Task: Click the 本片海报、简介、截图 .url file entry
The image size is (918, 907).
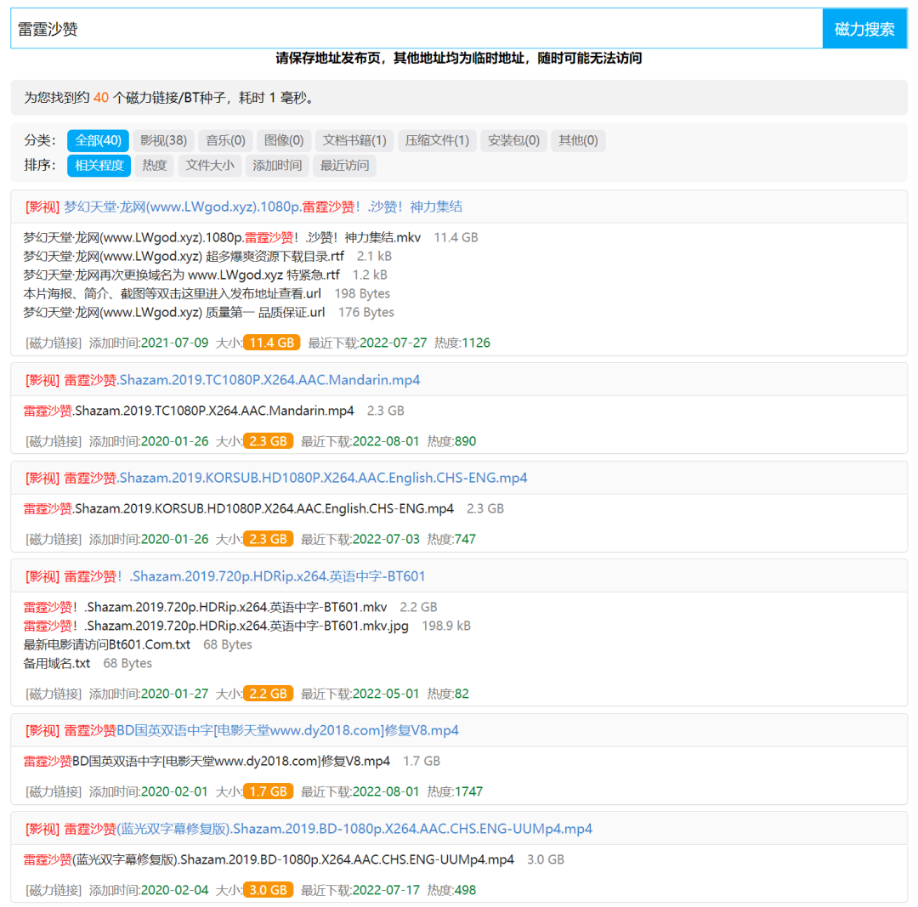Action: pyautogui.click(x=172, y=294)
